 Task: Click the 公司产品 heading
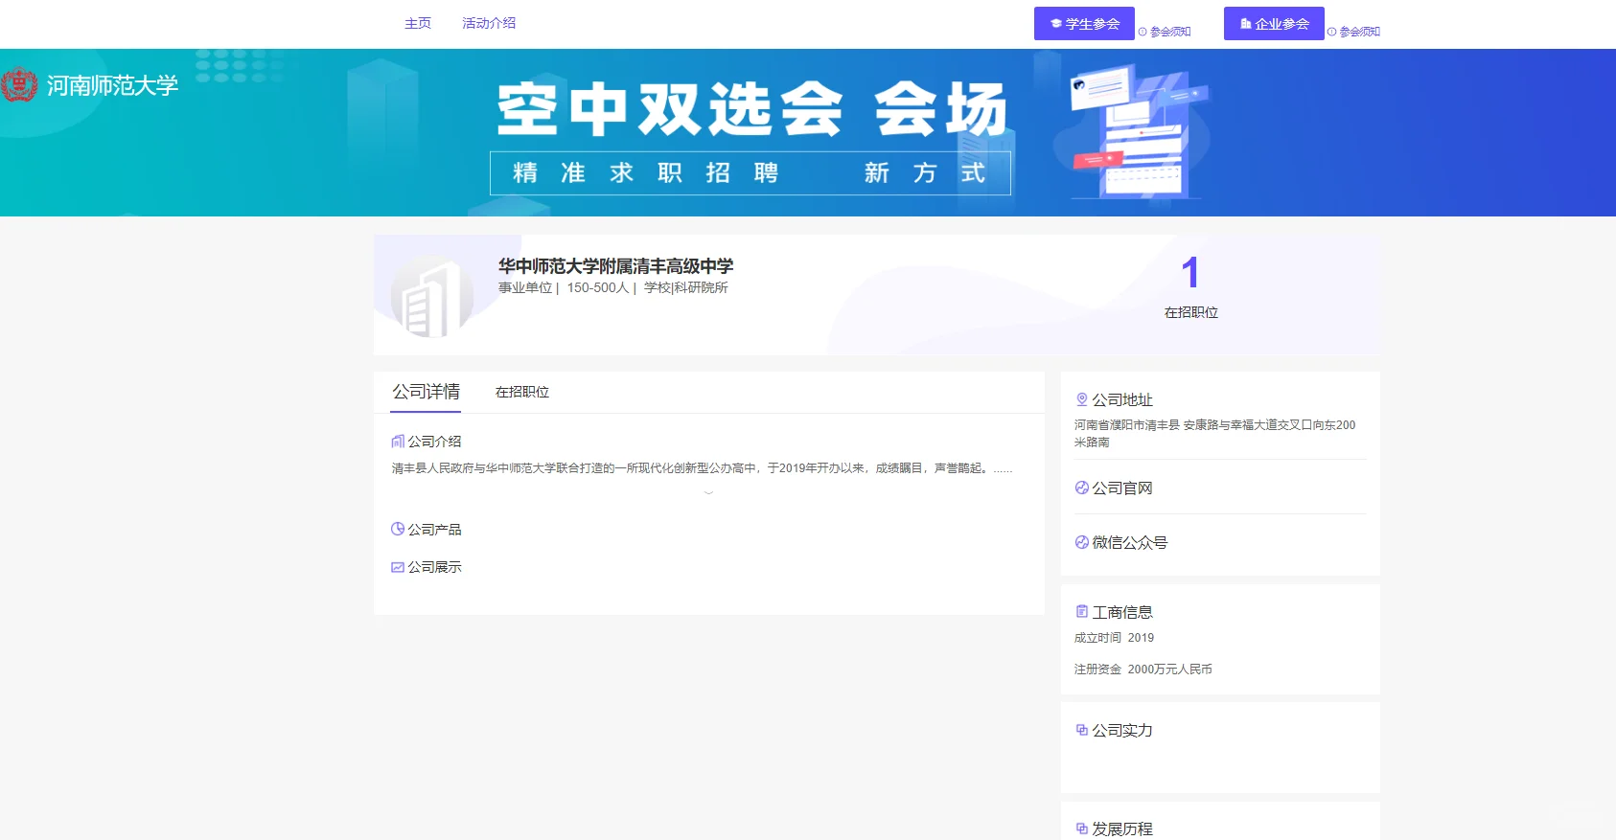pyautogui.click(x=435, y=529)
